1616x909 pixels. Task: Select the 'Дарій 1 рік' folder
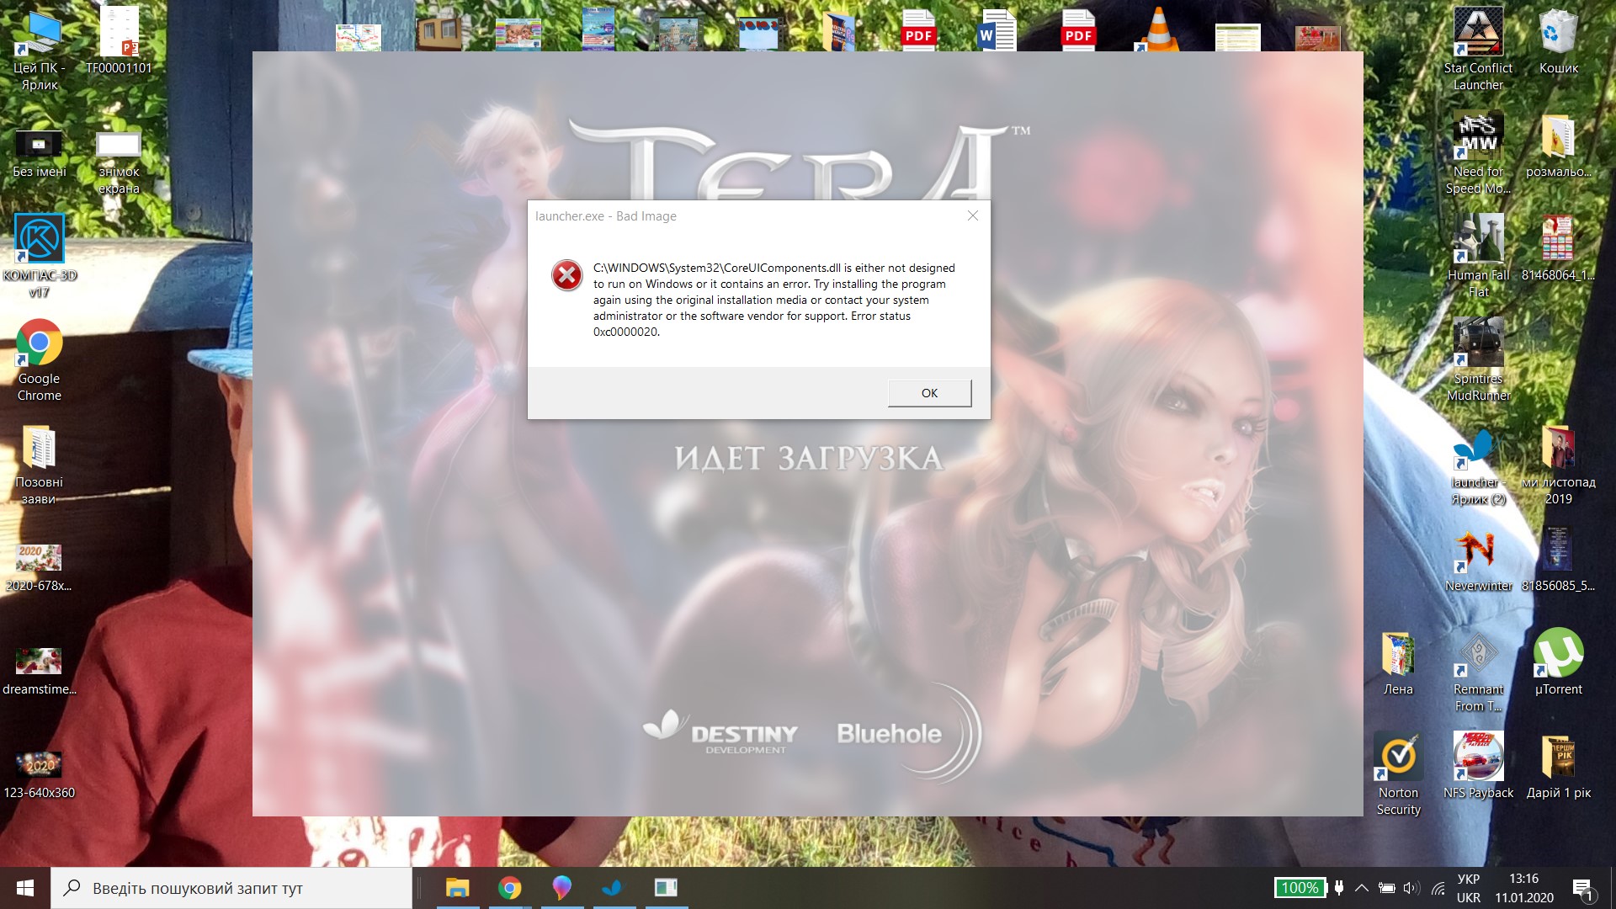(x=1558, y=766)
